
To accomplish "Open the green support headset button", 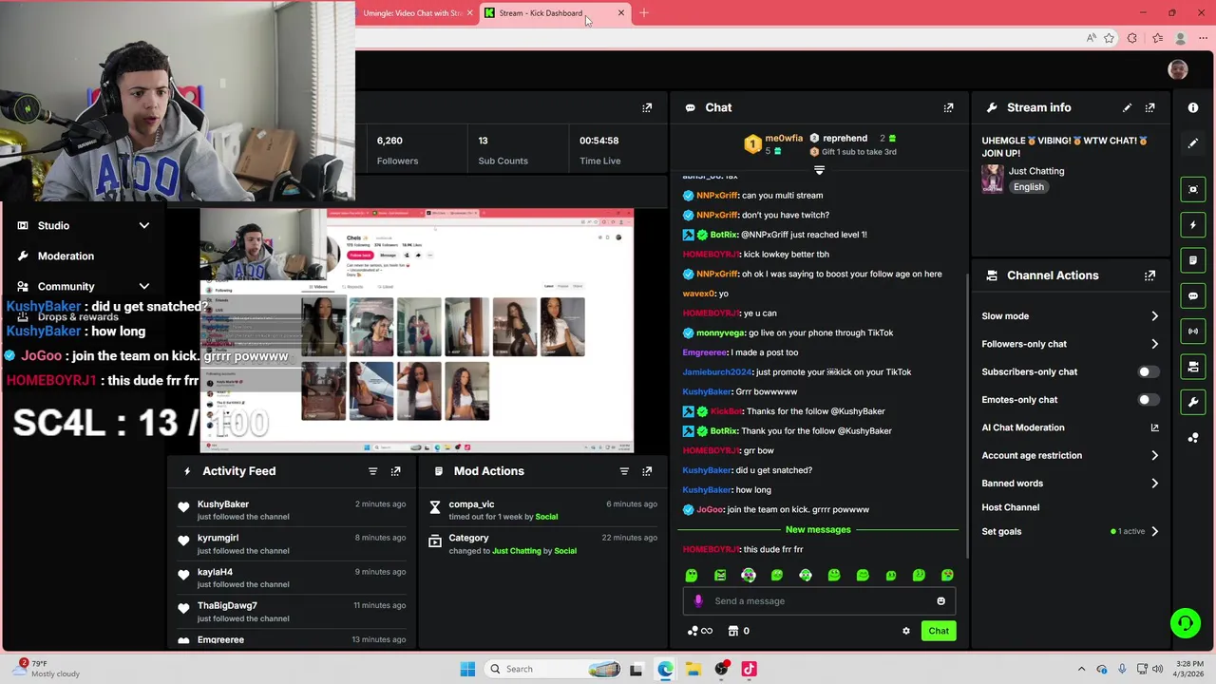I will [1185, 623].
